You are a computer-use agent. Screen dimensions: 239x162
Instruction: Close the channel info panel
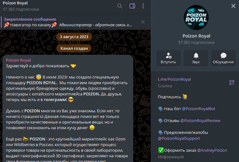coord(233,6)
